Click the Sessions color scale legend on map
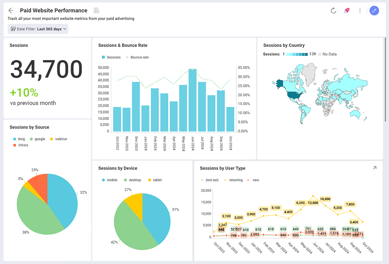Viewport: 389px width, 264px height. [x=297, y=54]
